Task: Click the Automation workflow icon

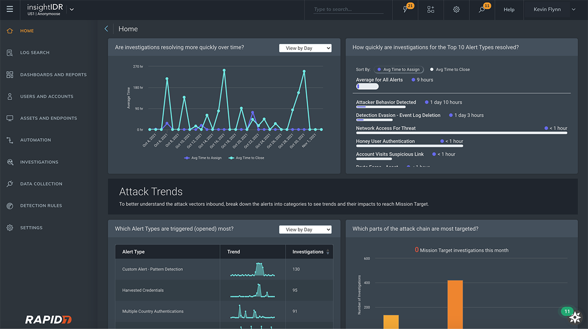Action: coord(10,140)
